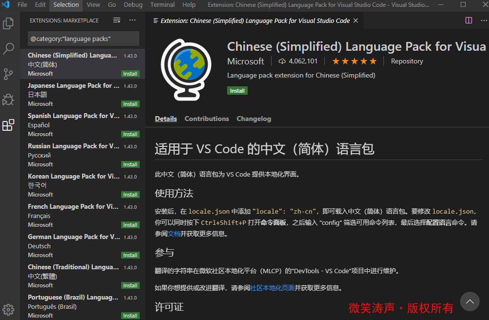This screenshot has height=320, width=489.
Task: Install extension from the details page header
Action: (237, 91)
